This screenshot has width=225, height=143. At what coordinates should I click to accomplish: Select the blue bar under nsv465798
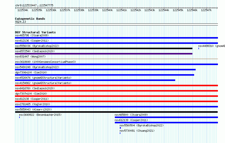pyautogui.click(x=116, y=38)
